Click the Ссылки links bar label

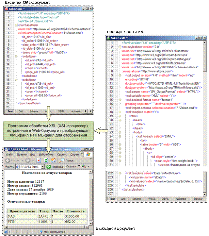(71, 167)
